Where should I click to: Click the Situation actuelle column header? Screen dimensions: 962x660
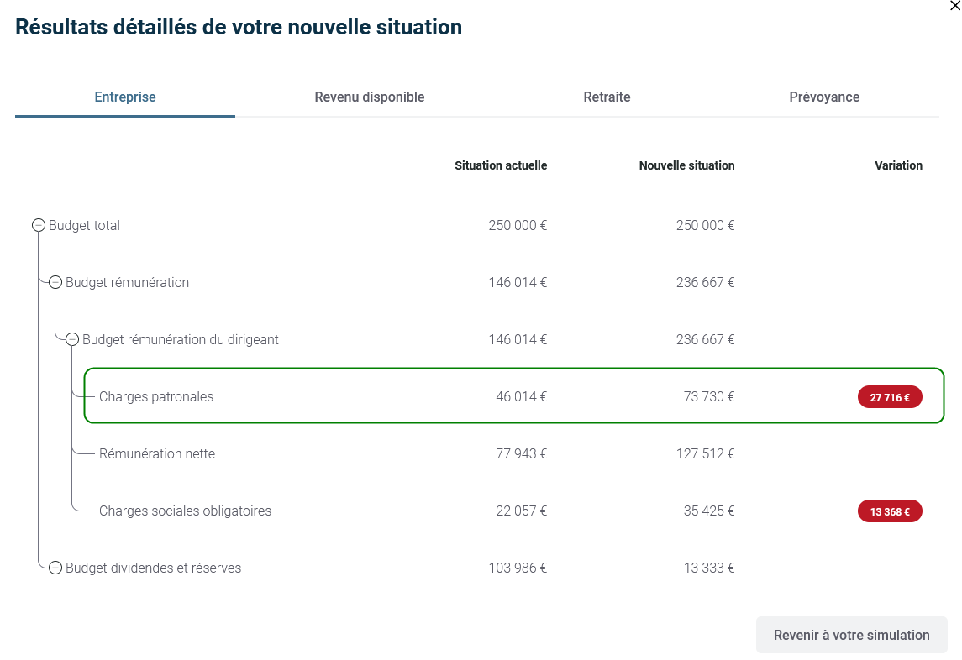501,165
